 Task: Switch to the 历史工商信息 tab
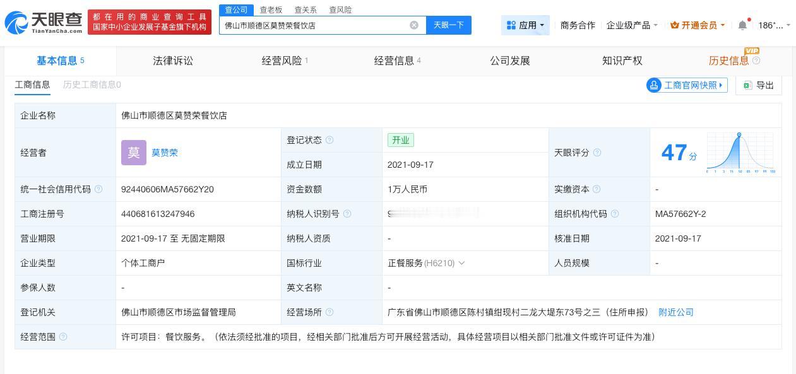pyautogui.click(x=88, y=85)
